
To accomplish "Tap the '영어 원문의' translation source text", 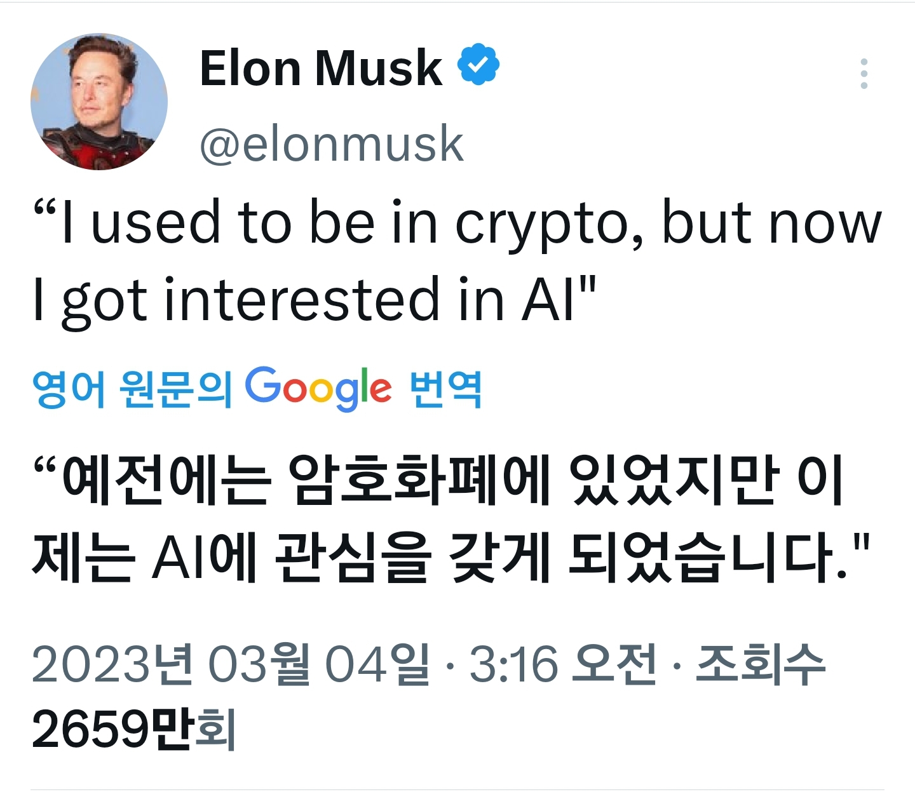I will 132,388.
